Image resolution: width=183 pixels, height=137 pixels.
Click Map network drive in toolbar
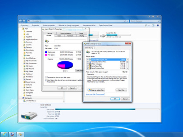(x=89, y=25)
